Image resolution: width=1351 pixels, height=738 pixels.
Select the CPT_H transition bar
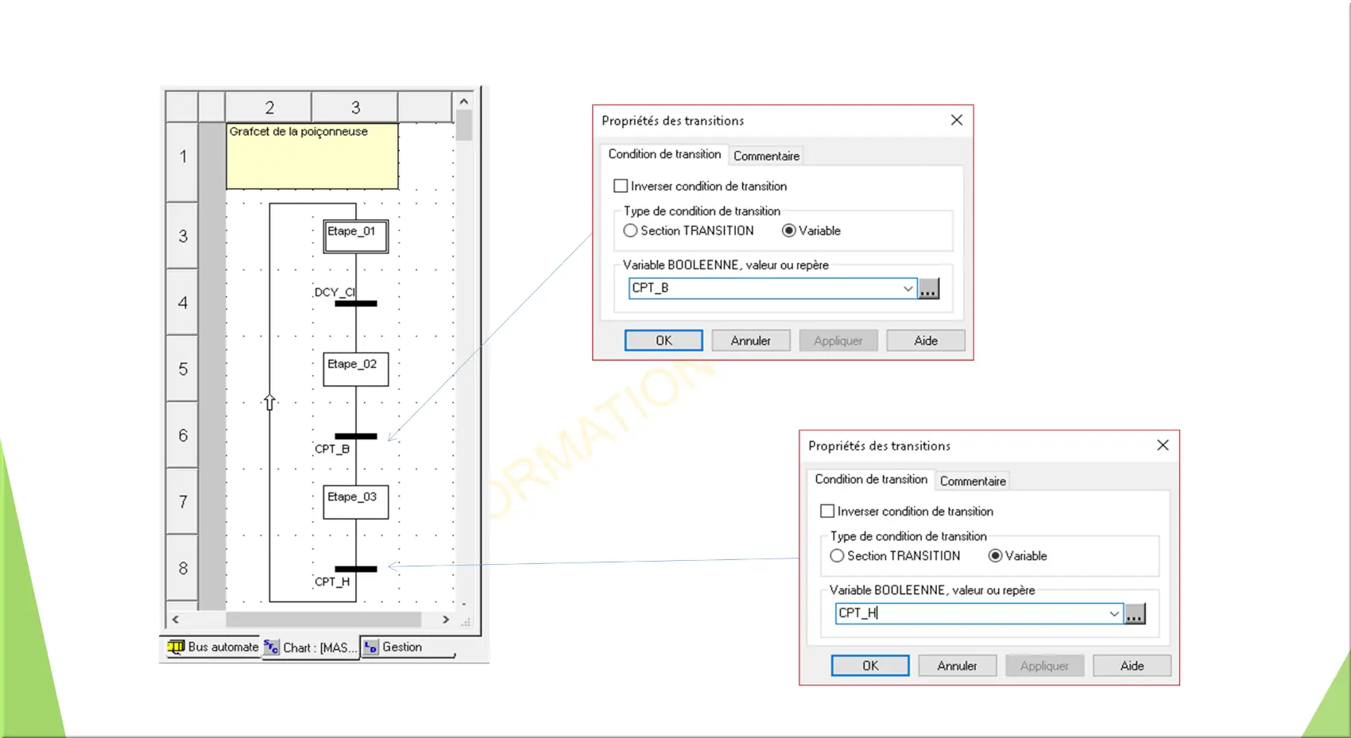(356, 569)
